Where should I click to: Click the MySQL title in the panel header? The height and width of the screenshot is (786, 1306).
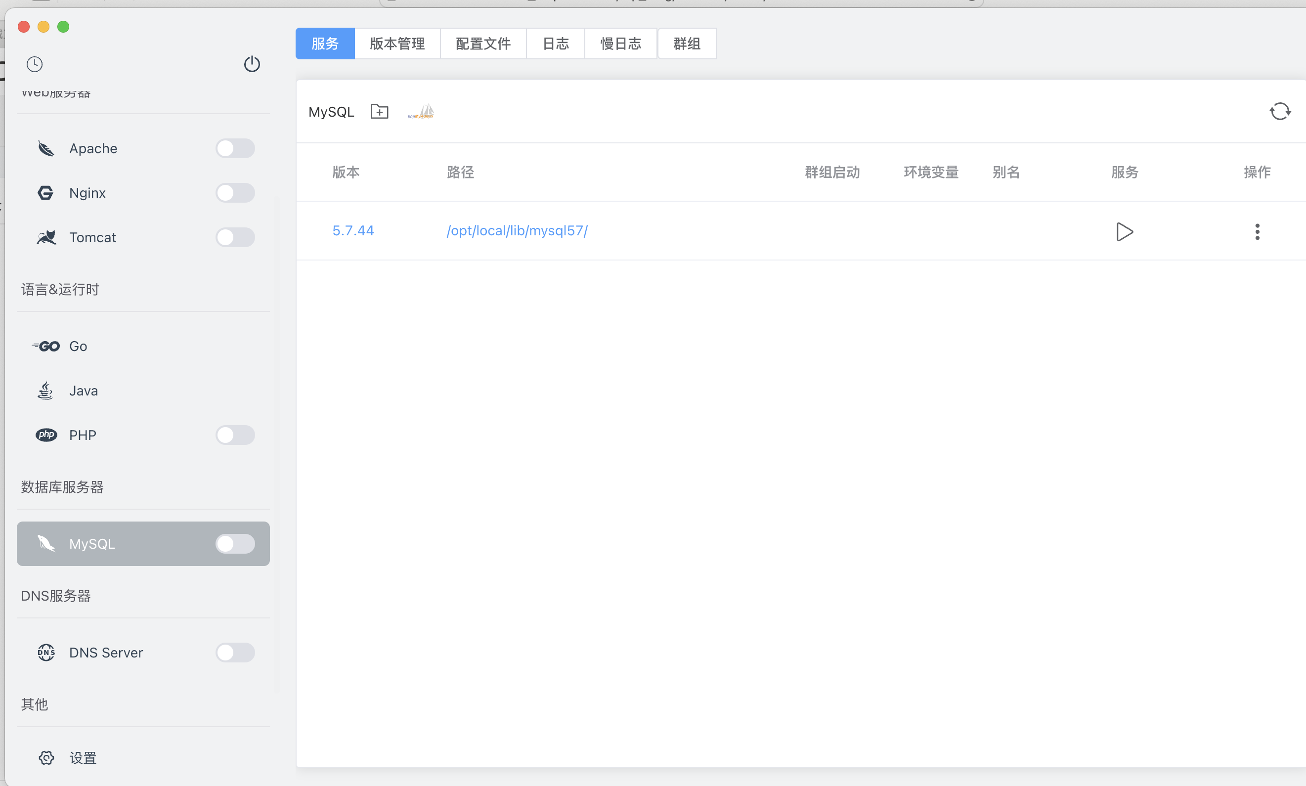[x=331, y=112]
